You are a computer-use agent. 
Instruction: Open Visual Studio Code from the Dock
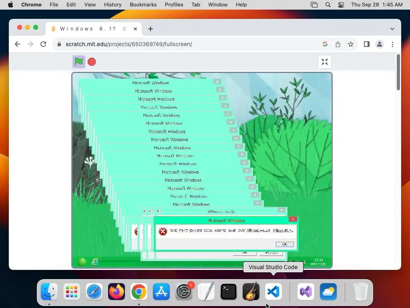[273, 292]
